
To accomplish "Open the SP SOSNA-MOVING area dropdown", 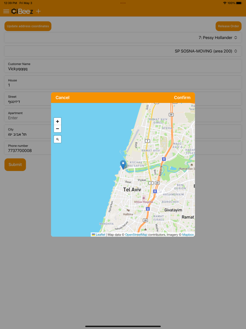I will click(x=123, y=51).
